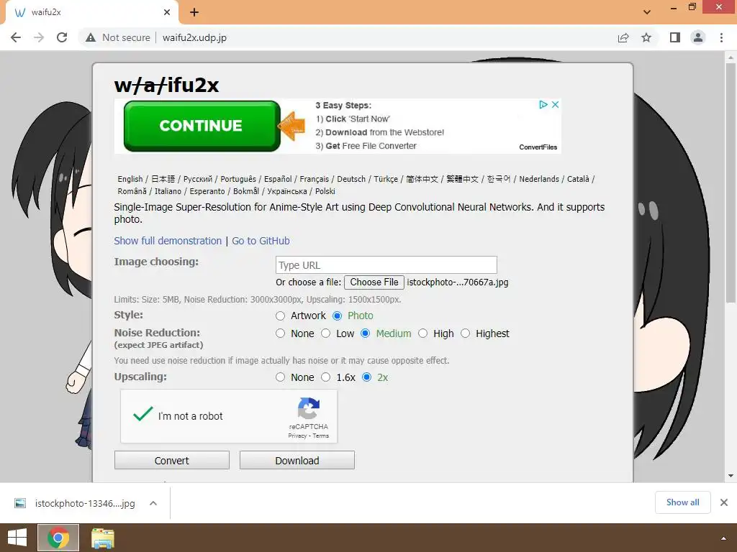Switch language to Nederlands
Screen dimensions: 737x552
(x=539, y=179)
